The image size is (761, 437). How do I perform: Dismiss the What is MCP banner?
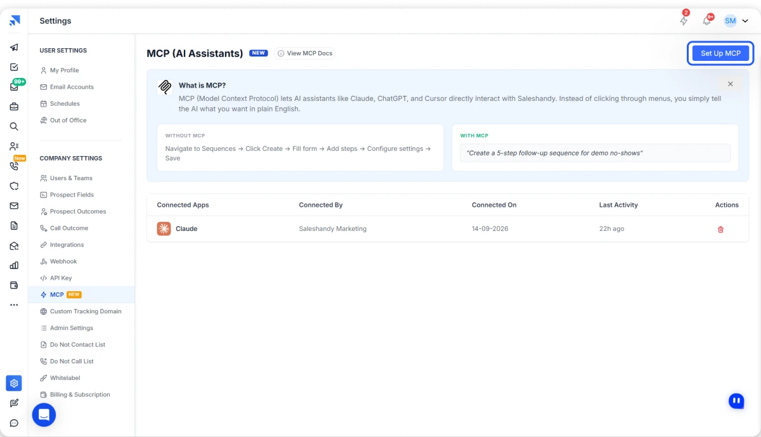tap(730, 84)
